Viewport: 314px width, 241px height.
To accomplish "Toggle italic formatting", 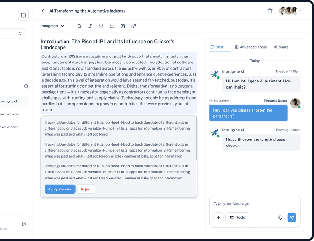I will 90,26.
